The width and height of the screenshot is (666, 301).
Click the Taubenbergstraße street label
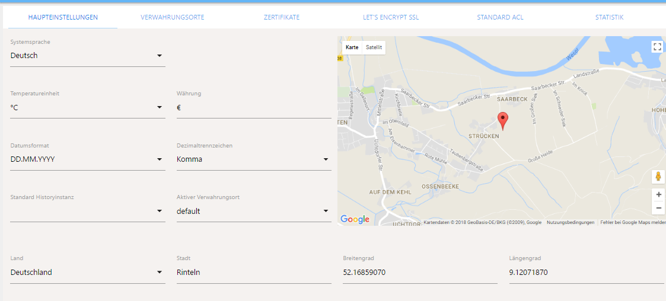466,160
